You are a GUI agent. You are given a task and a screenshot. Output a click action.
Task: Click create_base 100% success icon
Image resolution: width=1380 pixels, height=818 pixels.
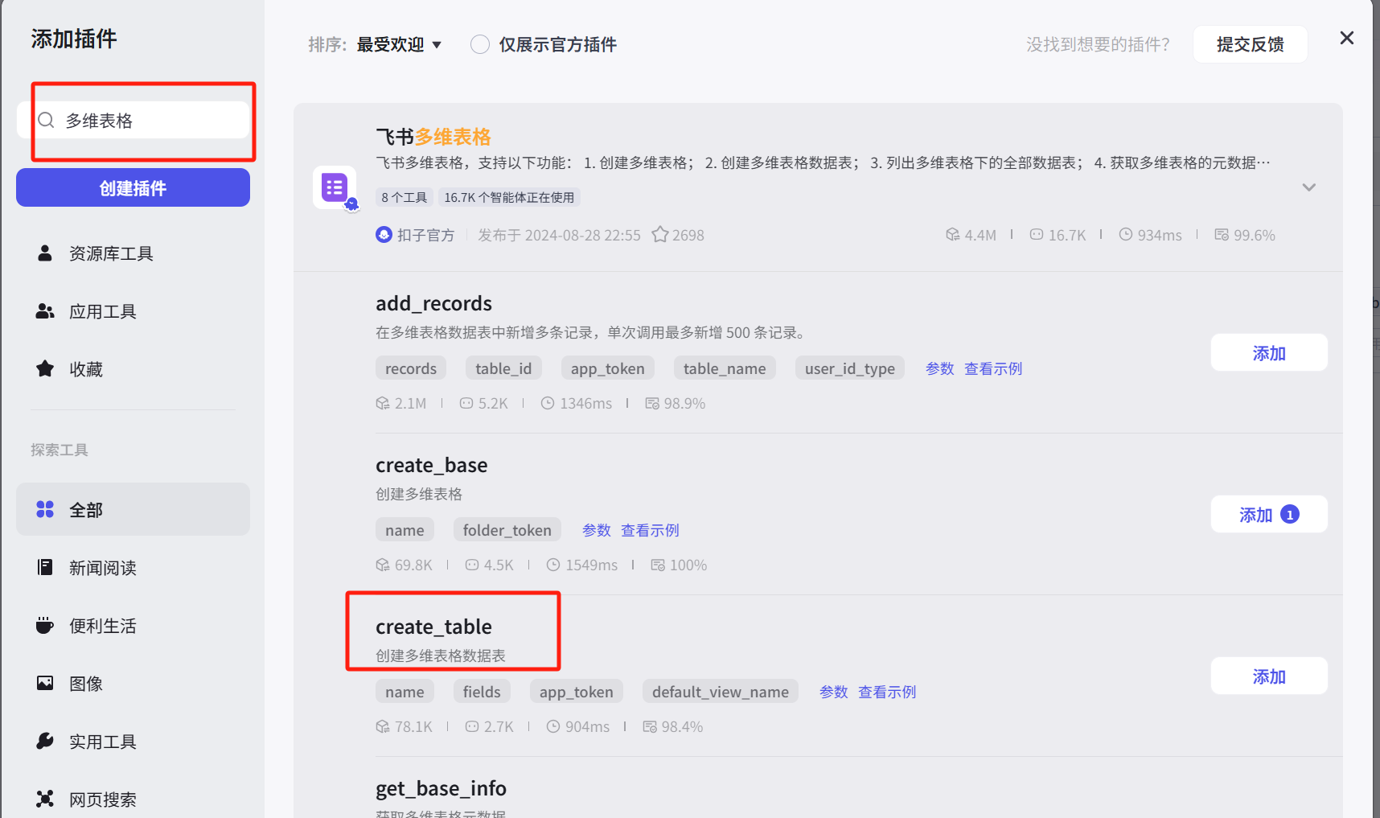pyautogui.click(x=658, y=565)
